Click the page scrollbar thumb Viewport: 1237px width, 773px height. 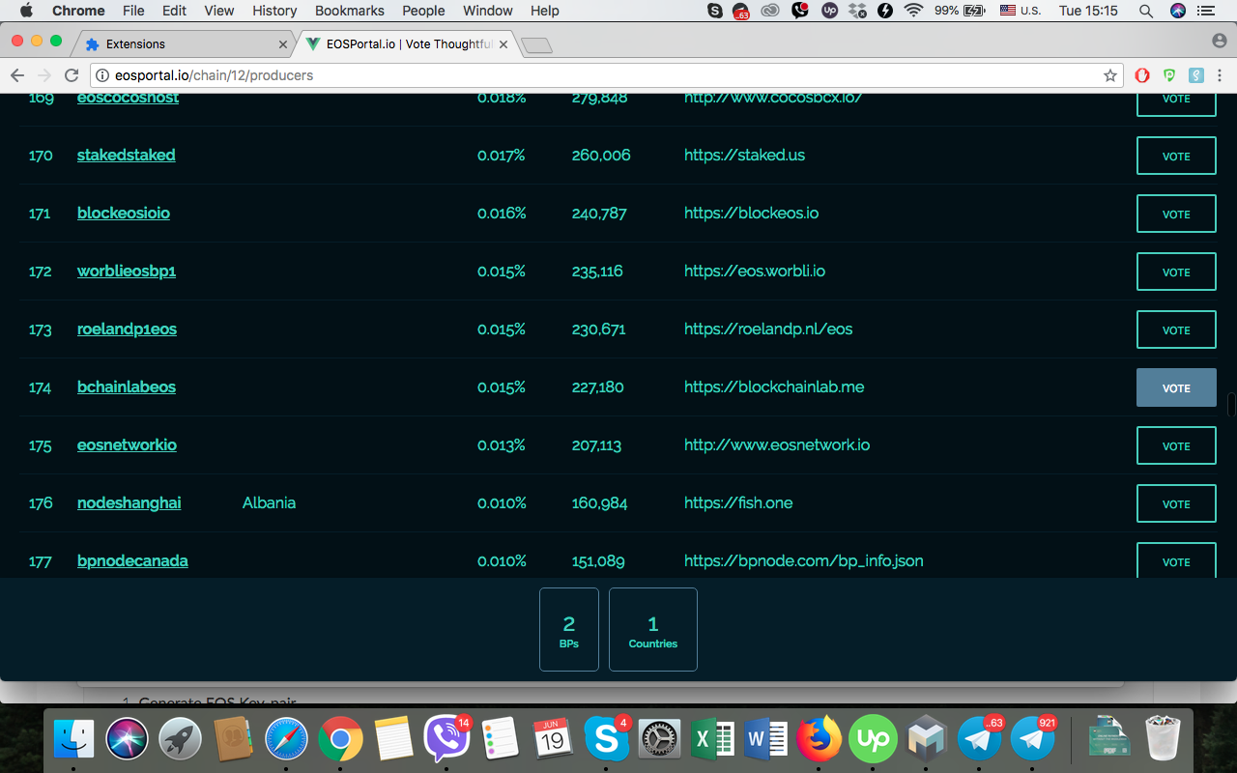(1231, 404)
